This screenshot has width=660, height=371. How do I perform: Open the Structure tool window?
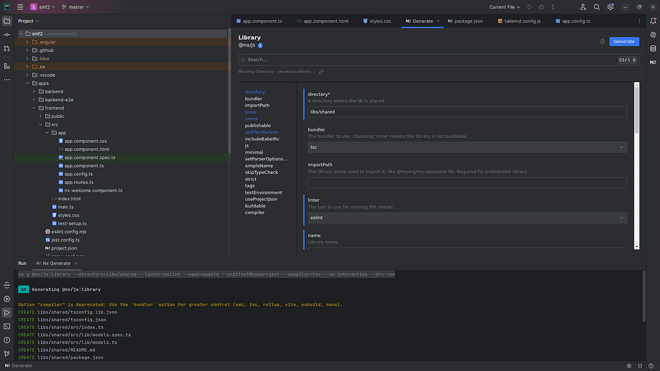tap(6, 66)
